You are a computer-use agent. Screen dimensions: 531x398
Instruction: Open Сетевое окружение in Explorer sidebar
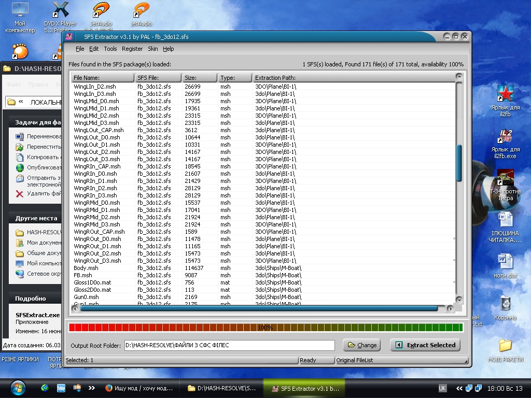tap(38, 274)
